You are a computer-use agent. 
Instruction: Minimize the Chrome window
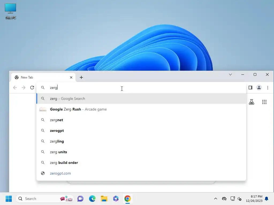pos(243,75)
